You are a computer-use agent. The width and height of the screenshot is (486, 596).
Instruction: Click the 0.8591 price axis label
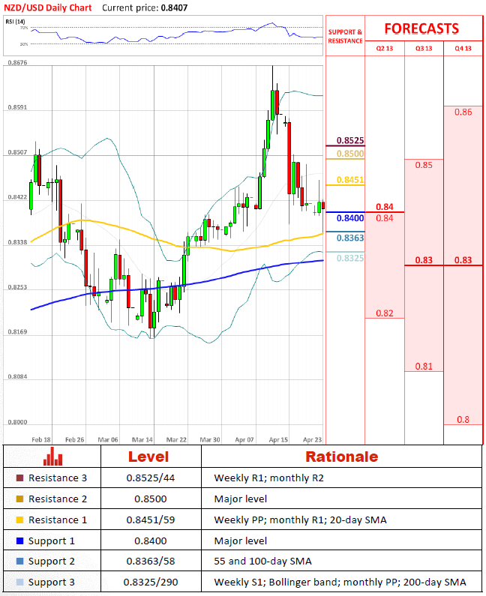click(x=17, y=107)
